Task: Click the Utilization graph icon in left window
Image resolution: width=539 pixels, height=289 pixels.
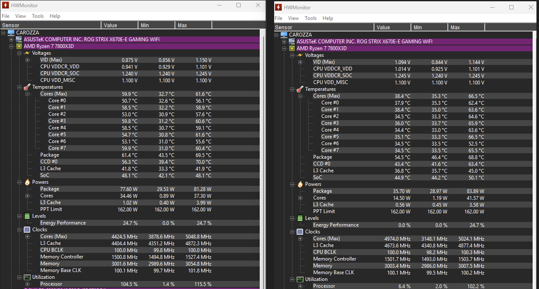Action: [27, 277]
